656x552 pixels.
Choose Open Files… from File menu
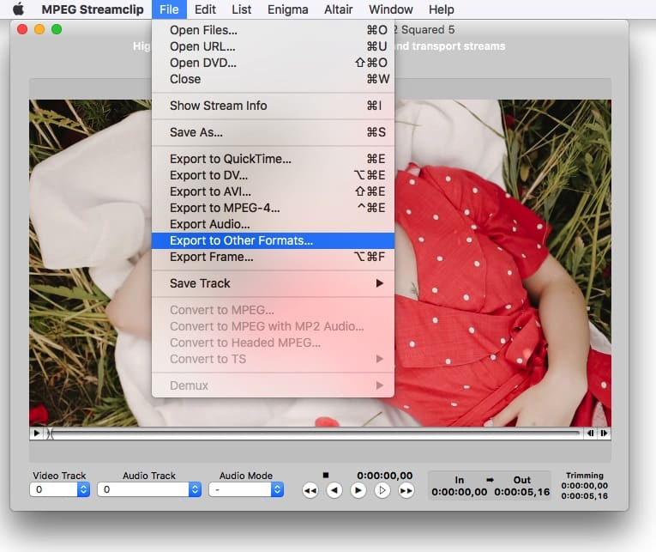273,30
